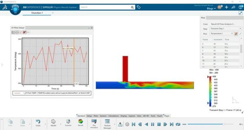The image size is (244, 130).
Task: Expand the Blogs dropdown in header
Action: (x=211, y=9)
